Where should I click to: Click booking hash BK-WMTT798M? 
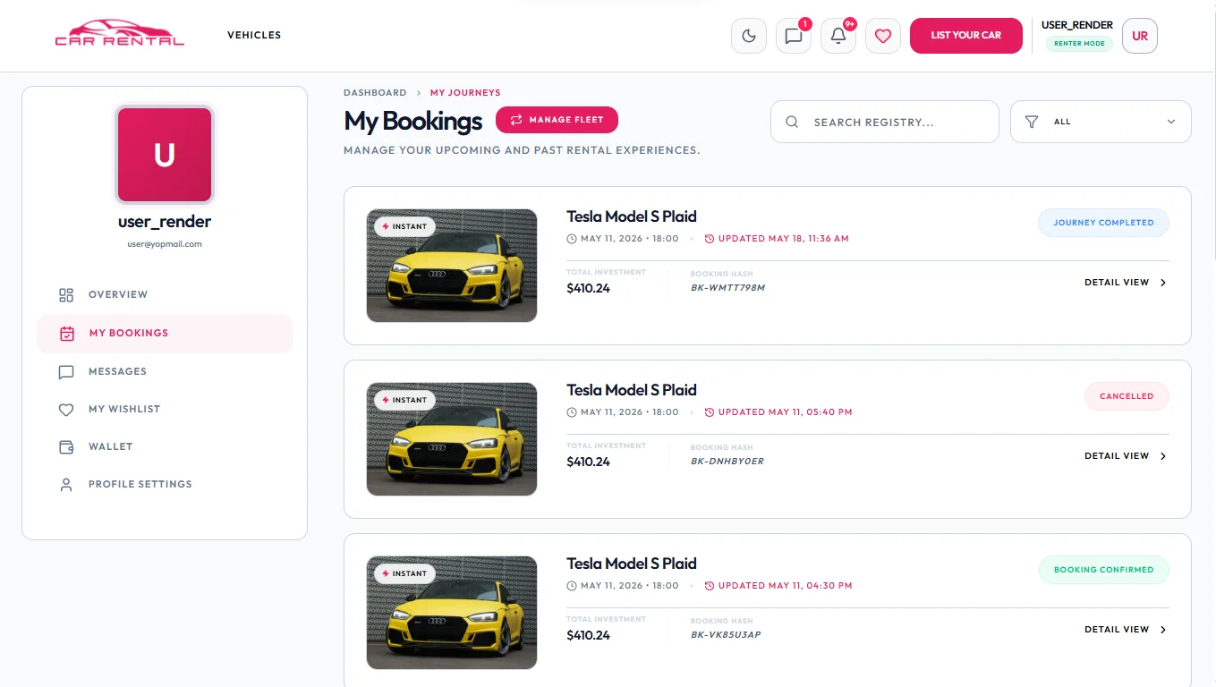coord(728,288)
